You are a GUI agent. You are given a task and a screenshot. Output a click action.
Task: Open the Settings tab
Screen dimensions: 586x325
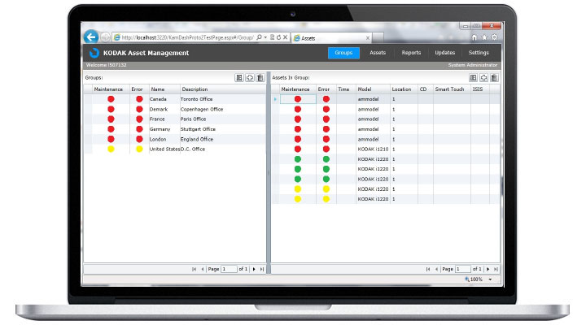click(x=479, y=53)
